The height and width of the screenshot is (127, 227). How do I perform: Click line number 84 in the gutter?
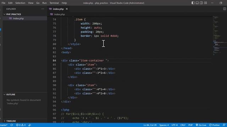coord(54,60)
